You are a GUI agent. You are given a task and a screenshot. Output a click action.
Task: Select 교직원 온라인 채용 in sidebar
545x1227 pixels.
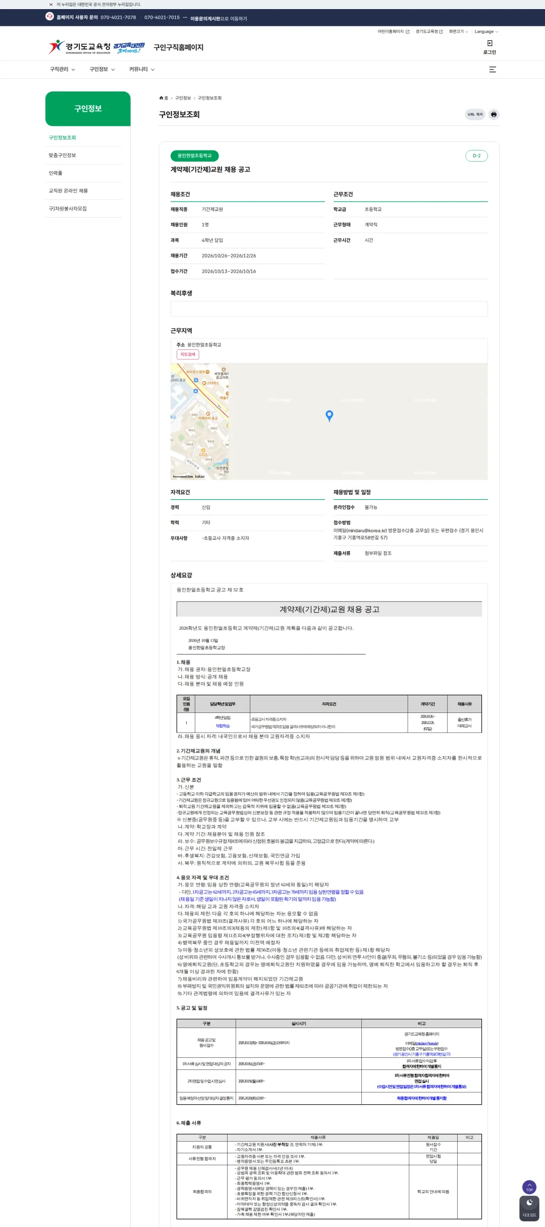(68, 191)
